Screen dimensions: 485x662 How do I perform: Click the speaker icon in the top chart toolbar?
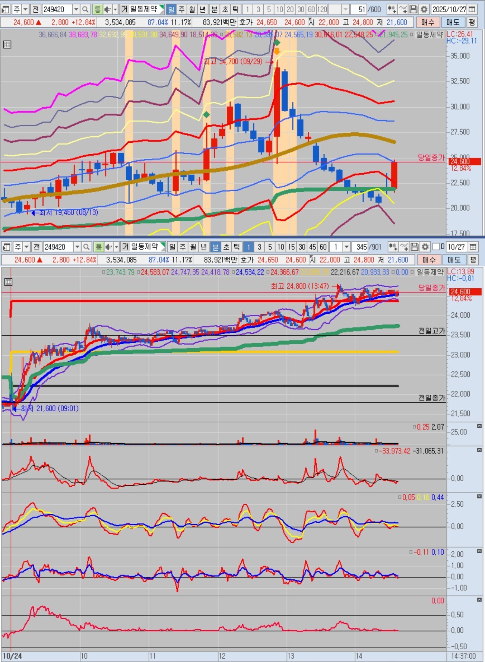click(x=107, y=9)
